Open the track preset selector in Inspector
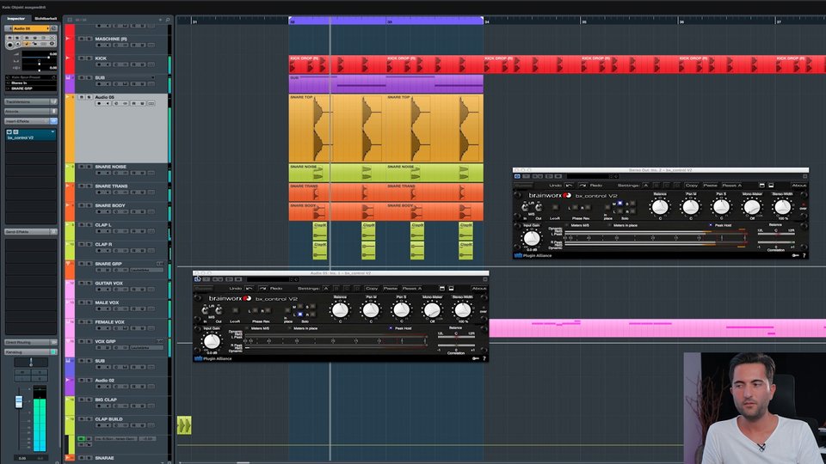This screenshot has width=826, height=464. pyautogui.click(x=31, y=77)
